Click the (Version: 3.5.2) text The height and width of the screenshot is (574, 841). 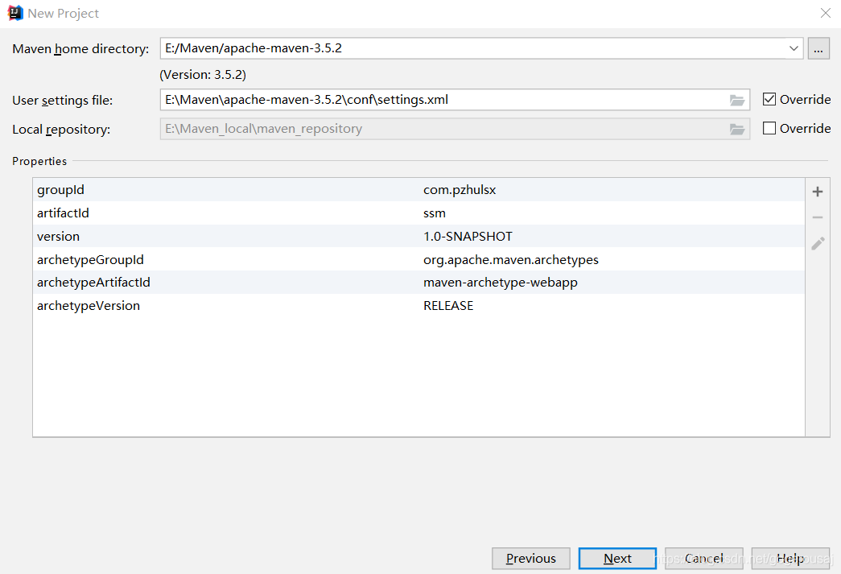[203, 75]
